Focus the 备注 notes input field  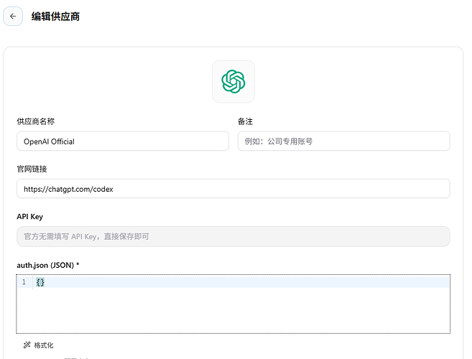[x=344, y=141]
